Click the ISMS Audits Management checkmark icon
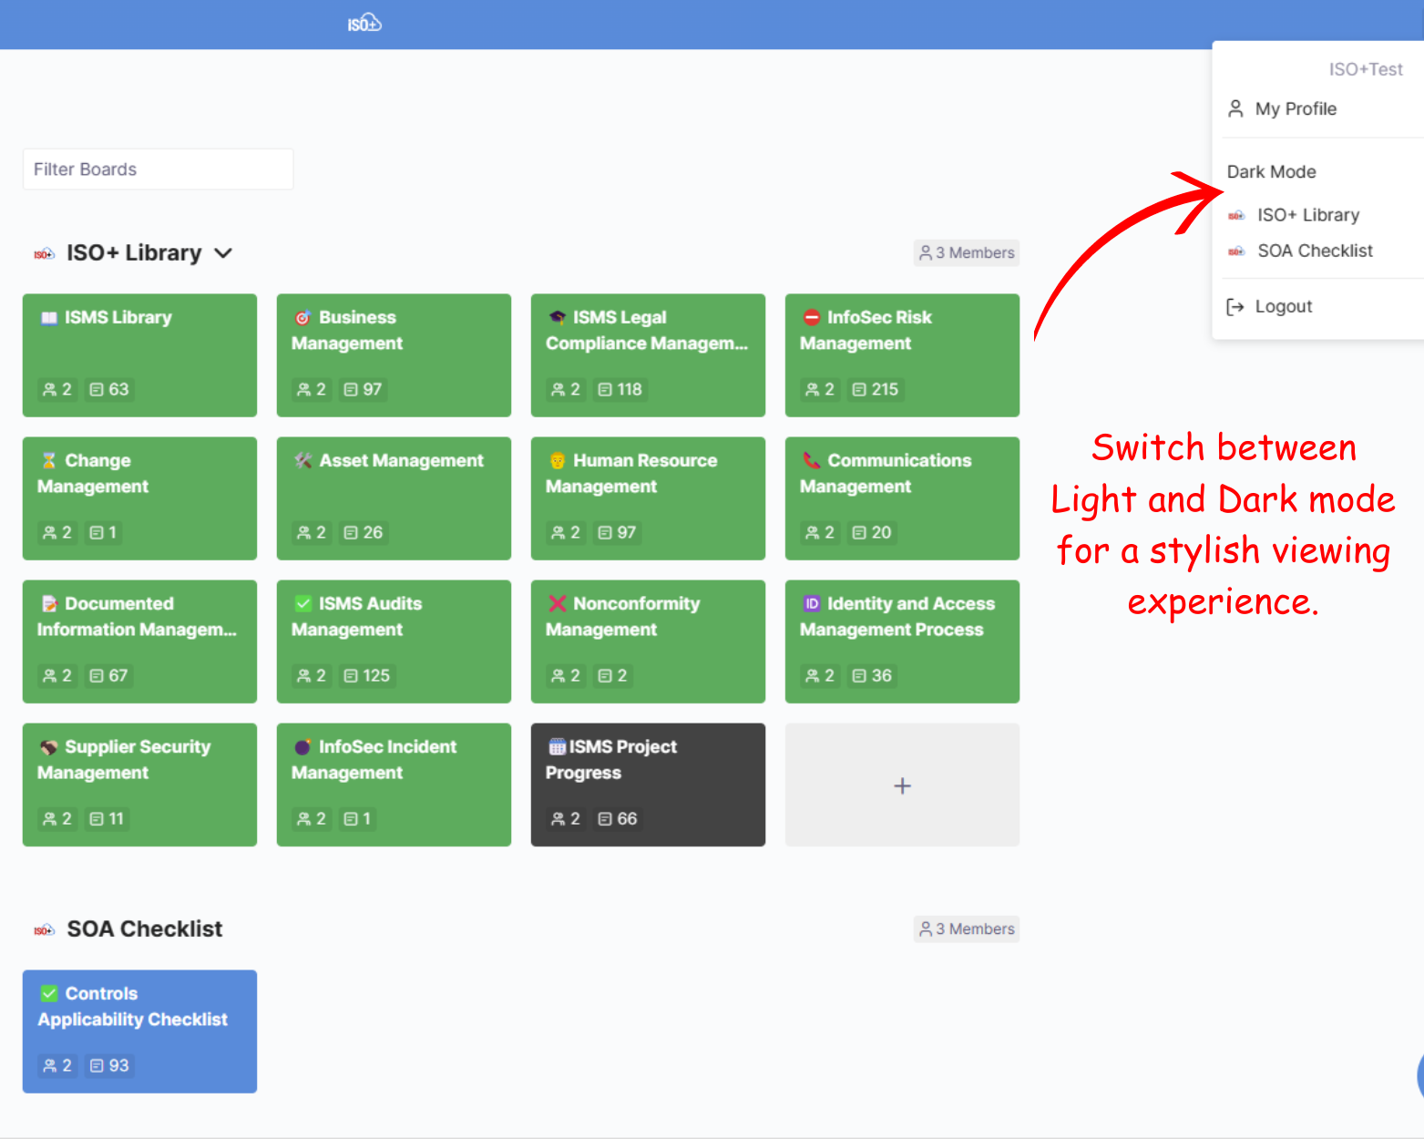 (x=302, y=603)
